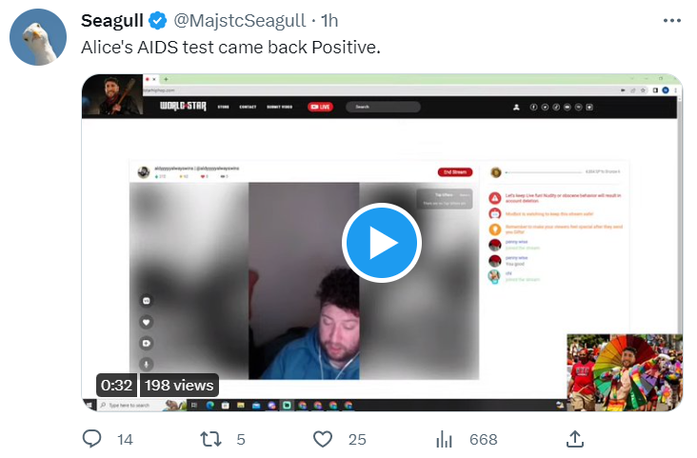Open the 1h timestamp link

[x=329, y=20]
